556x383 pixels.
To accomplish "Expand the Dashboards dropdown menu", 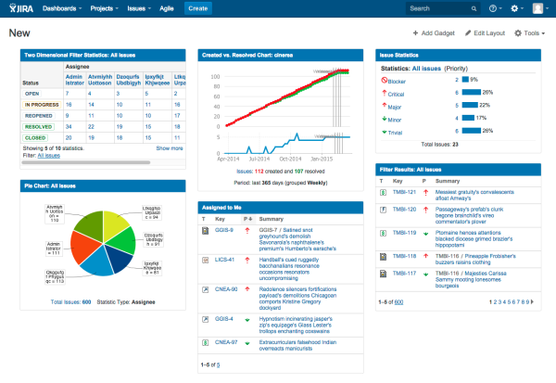I will coord(62,8).
